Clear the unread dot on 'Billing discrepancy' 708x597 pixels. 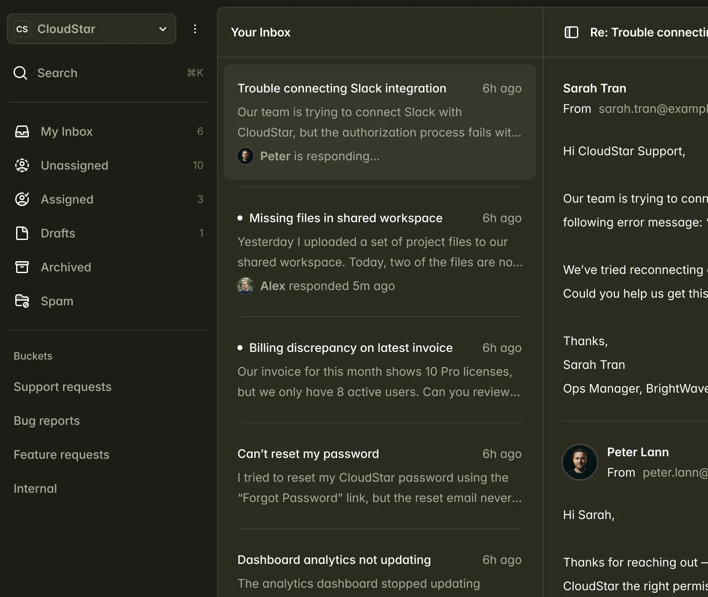[x=240, y=348]
